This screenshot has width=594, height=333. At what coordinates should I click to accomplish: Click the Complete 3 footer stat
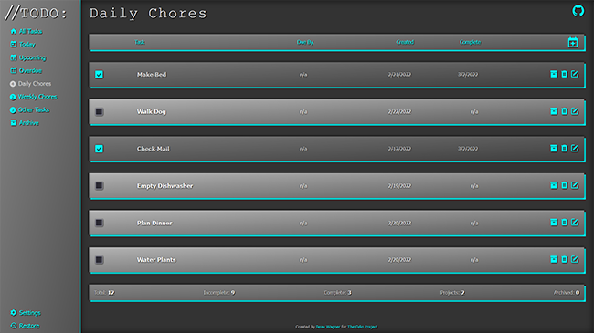coord(337,293)
